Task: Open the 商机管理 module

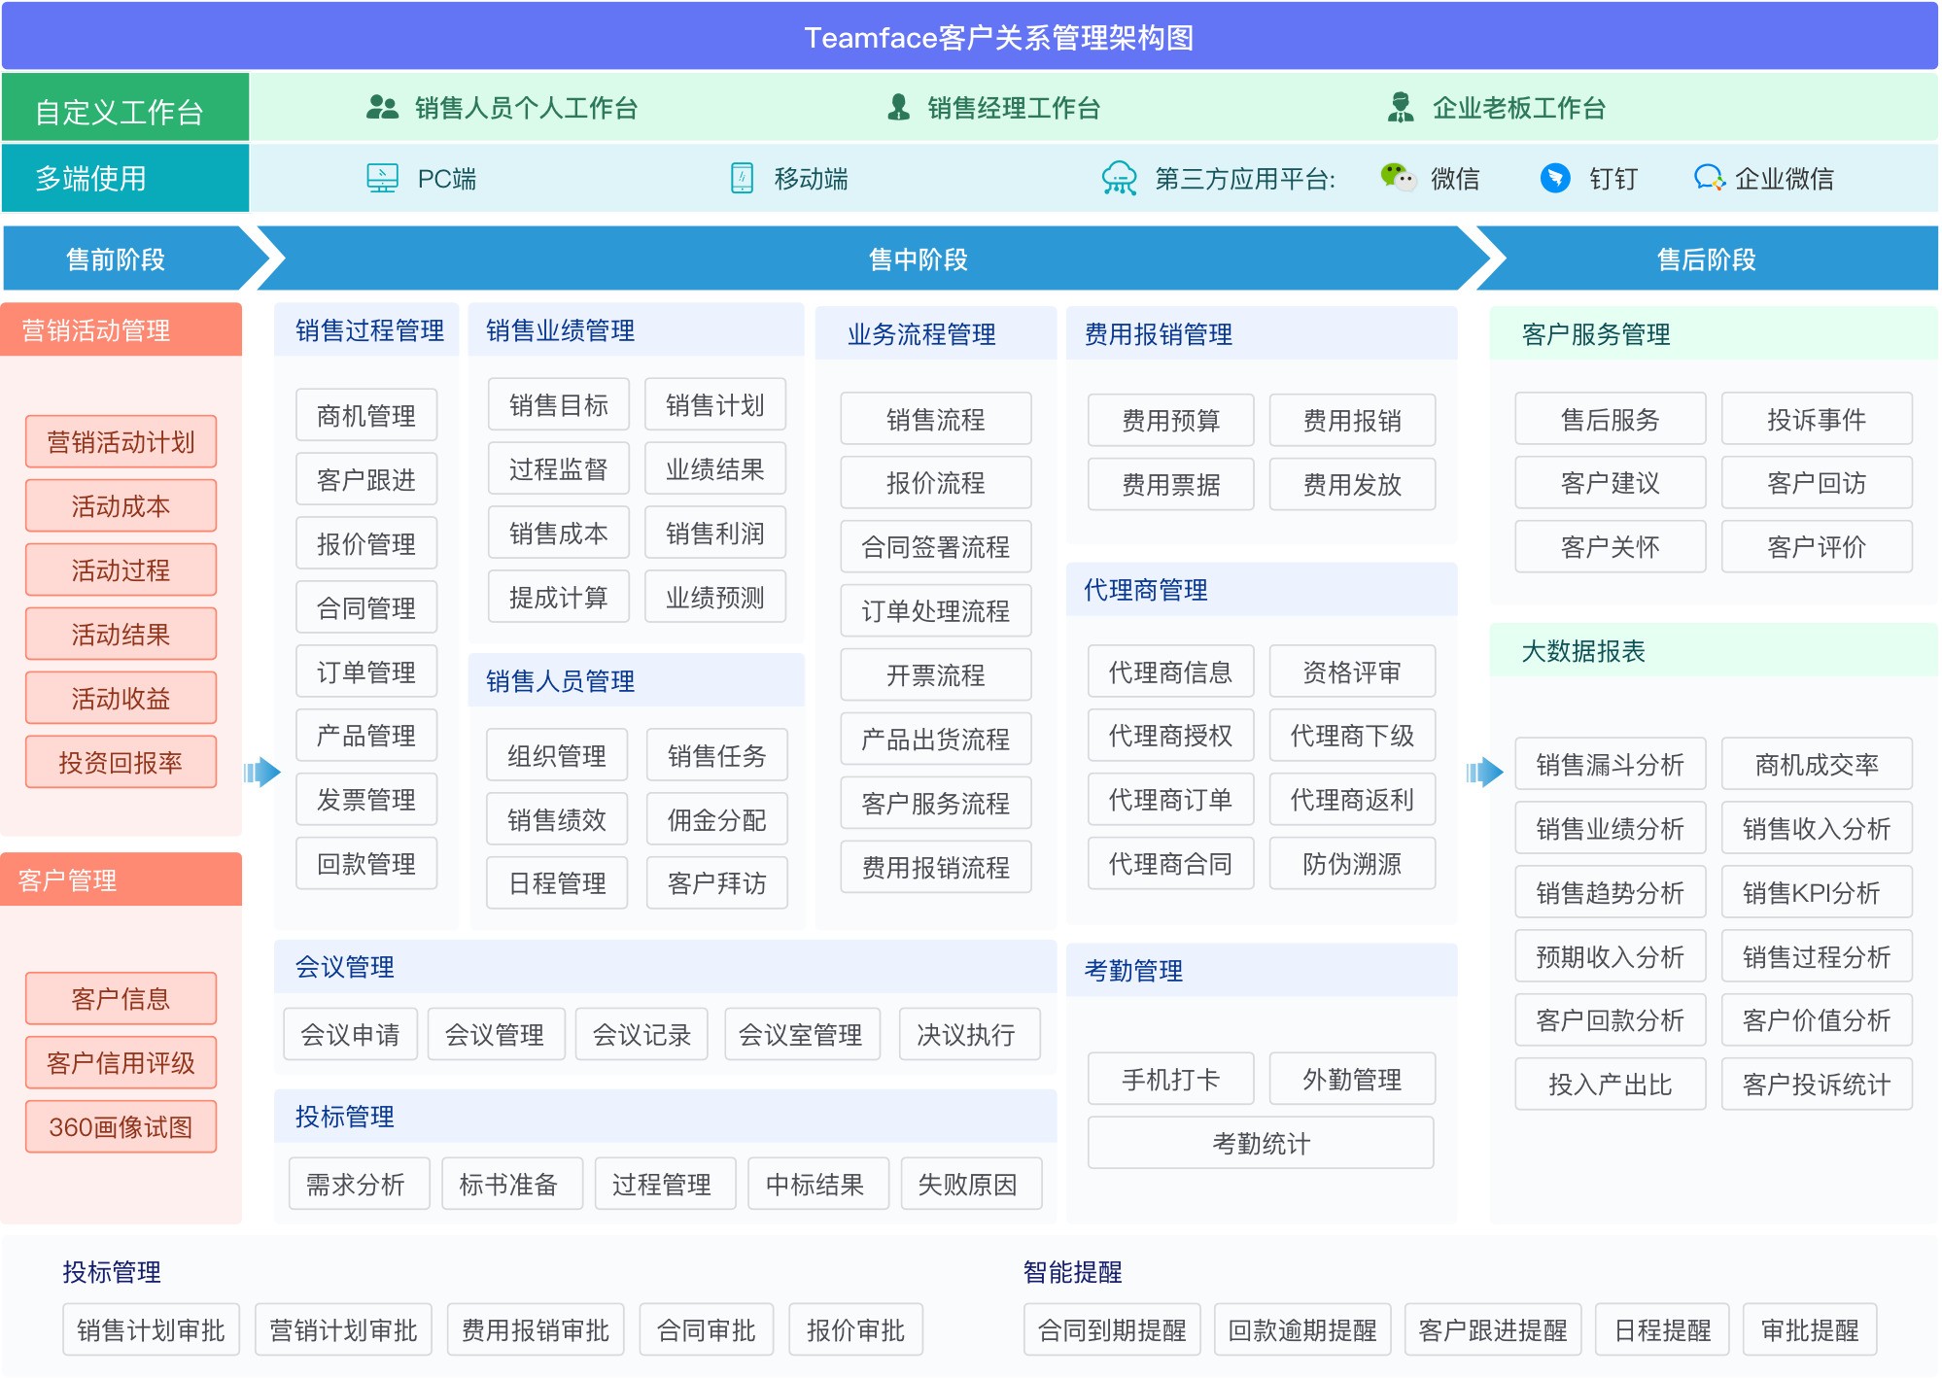Action: click(x=366, y=415)
